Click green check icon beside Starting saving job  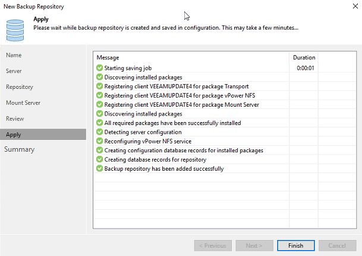click(99, 68)
